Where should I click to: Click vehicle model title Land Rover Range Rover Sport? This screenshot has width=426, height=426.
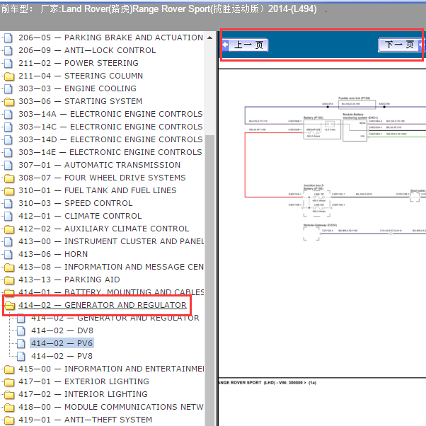189,9
